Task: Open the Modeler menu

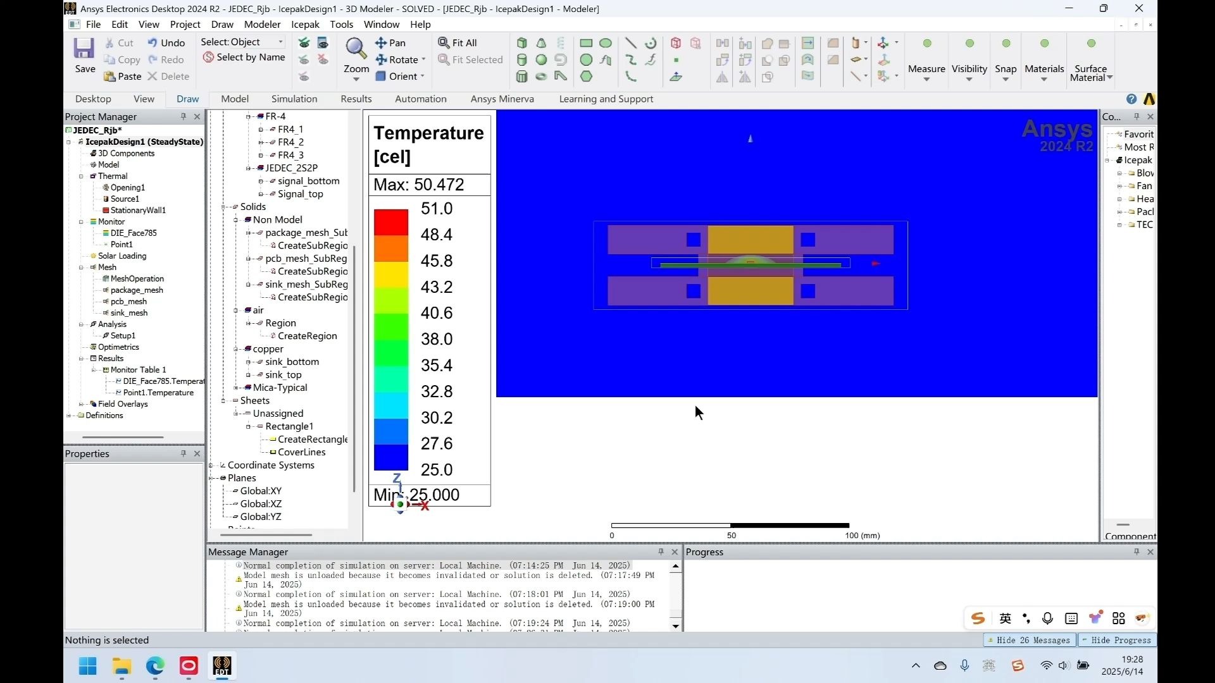Action: click(x=262, y=24)
